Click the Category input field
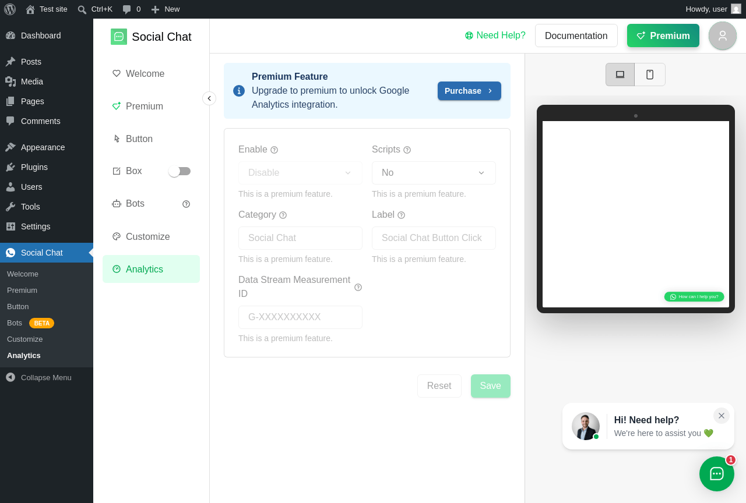 [x=300, y=238]
